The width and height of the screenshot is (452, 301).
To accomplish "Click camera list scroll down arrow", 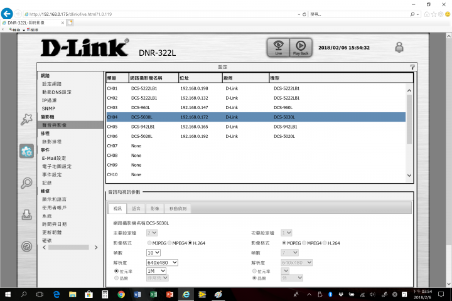I will pos(409,175).
